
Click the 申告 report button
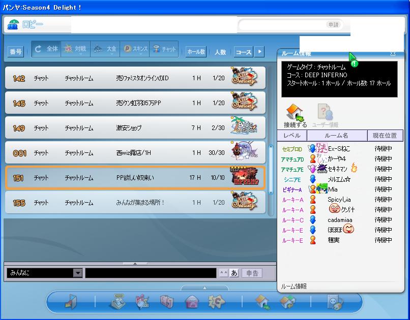(x=252, y=273)
